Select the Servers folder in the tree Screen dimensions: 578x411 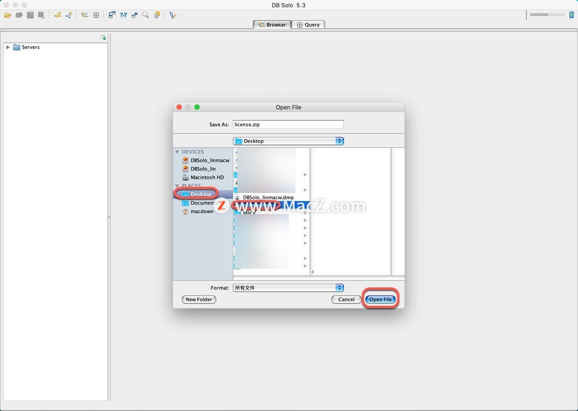point(26,47)
